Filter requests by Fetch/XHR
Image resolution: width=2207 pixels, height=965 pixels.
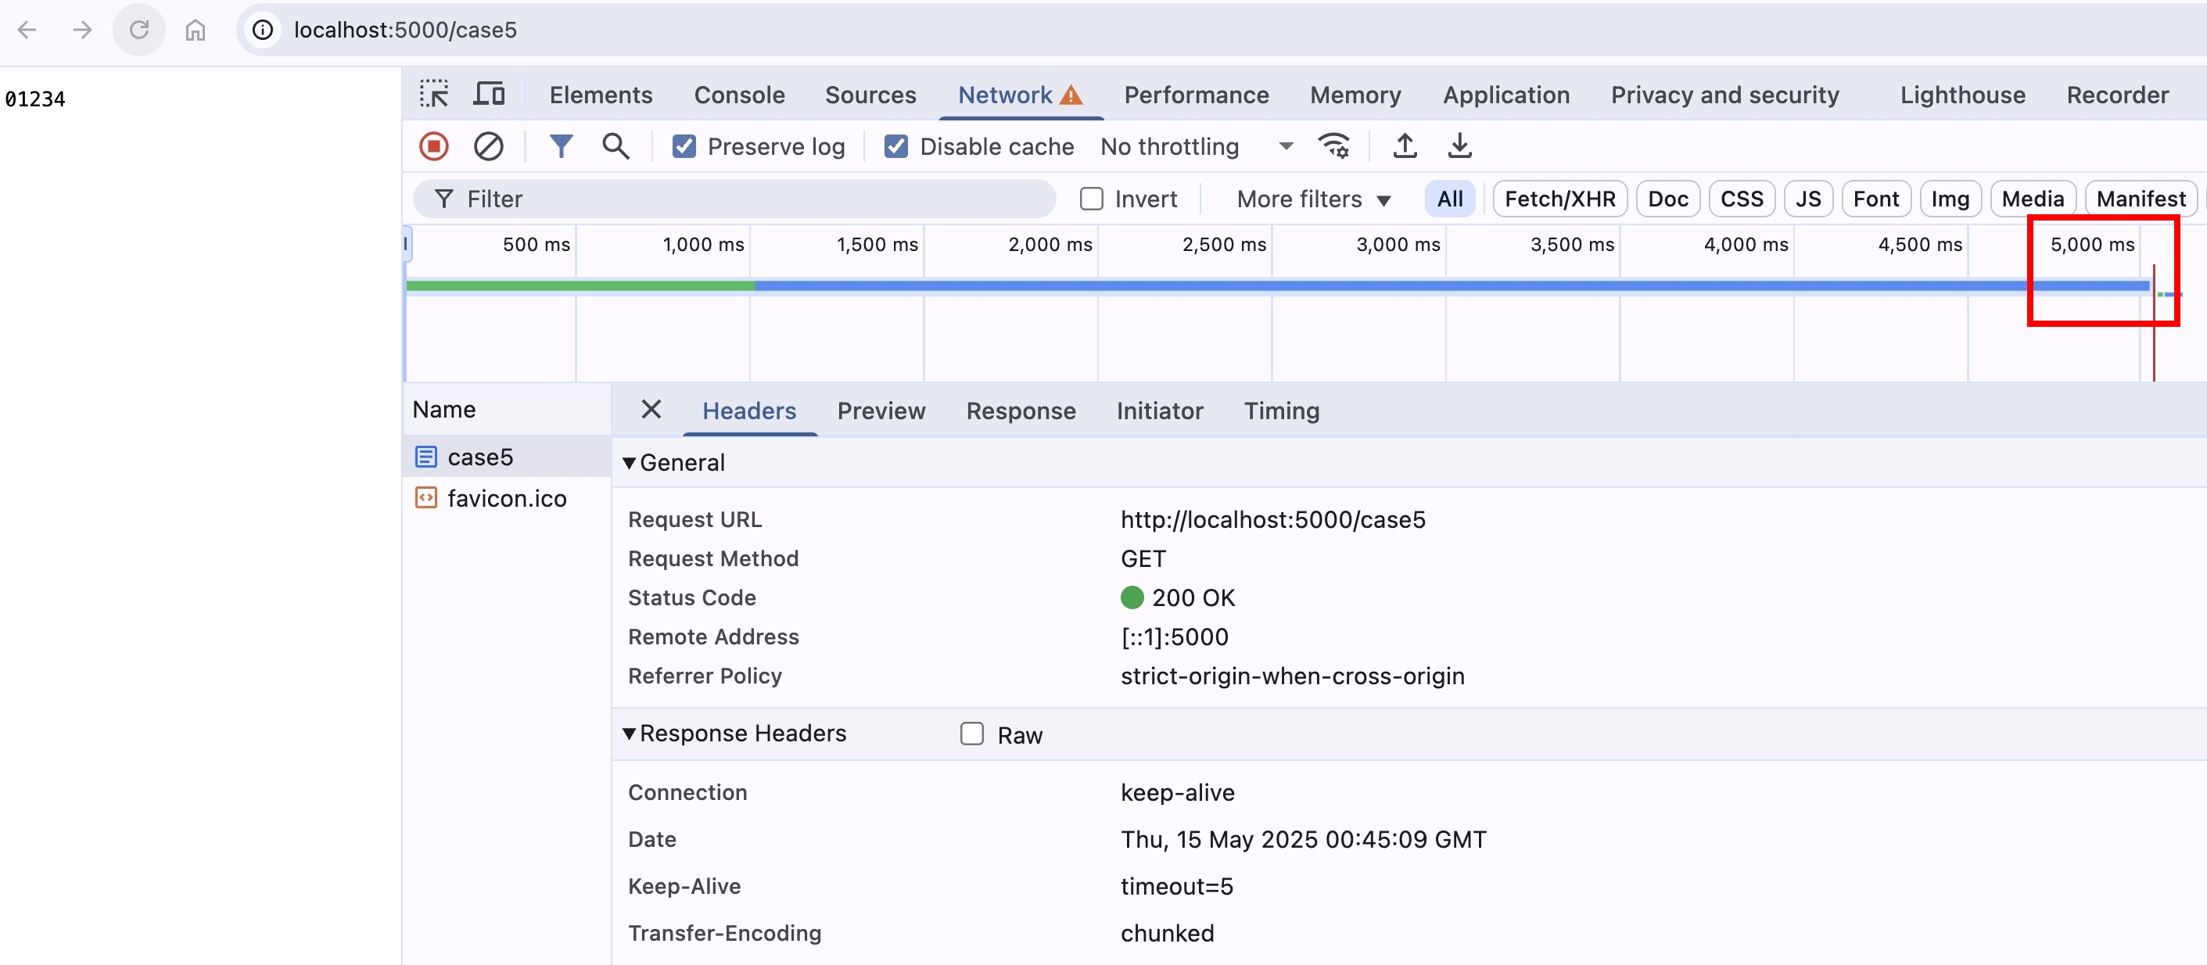pos(1559,199)
